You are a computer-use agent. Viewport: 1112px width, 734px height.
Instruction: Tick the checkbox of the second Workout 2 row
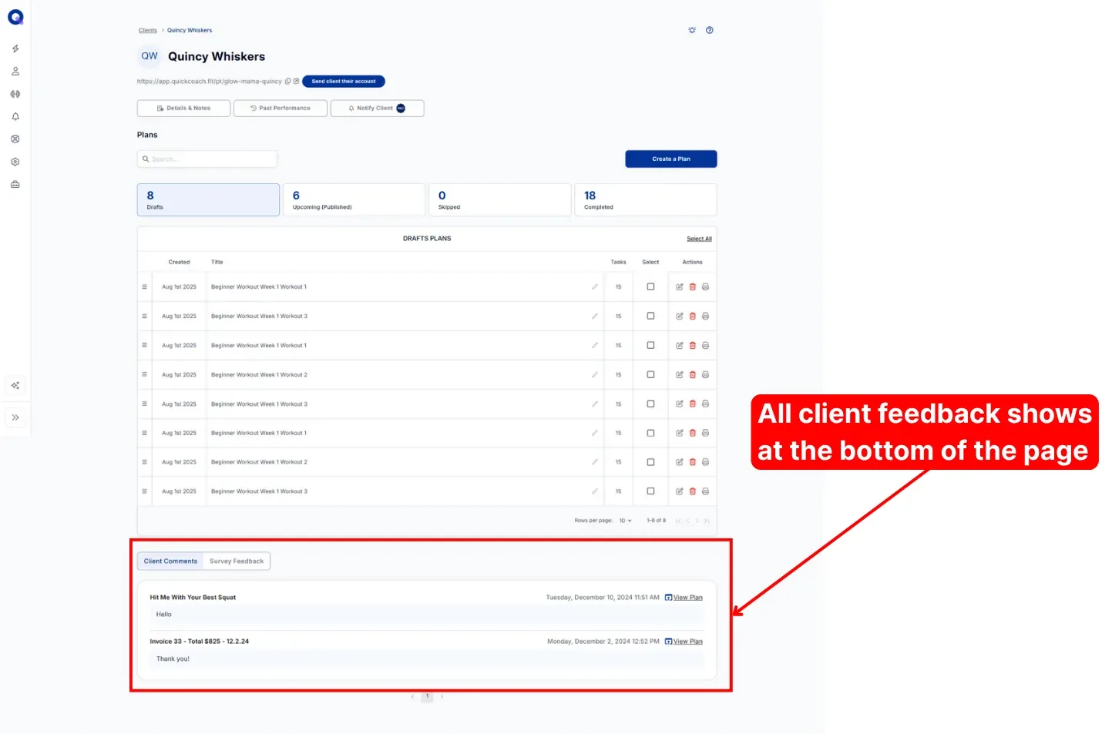pyautogui.click(x=650, y=462)
